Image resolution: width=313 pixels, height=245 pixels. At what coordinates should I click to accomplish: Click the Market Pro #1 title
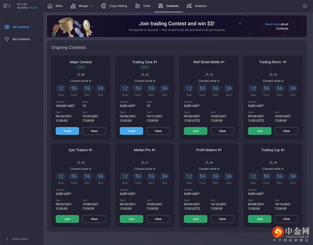145,150
